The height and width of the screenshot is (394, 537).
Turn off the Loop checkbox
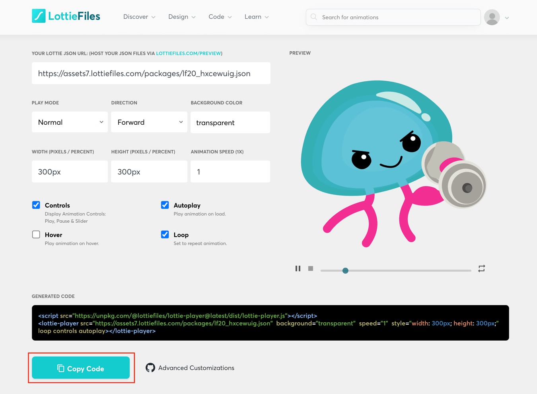(165, 235)
